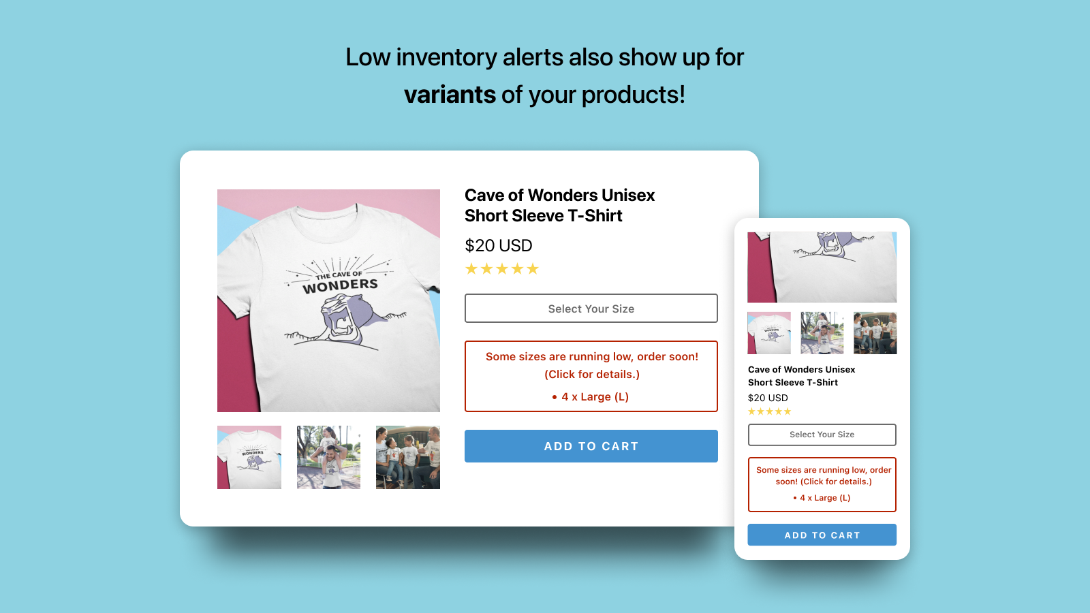Select the first t-shirt thumbnail on mobile card
This screenshot has height=613, width=1090.
769,333
